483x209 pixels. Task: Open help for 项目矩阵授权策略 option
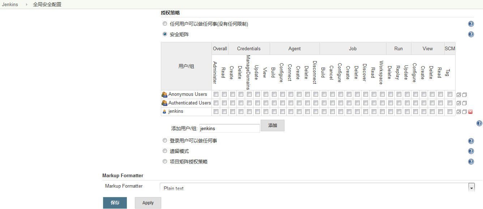click(x=471, y=162)
